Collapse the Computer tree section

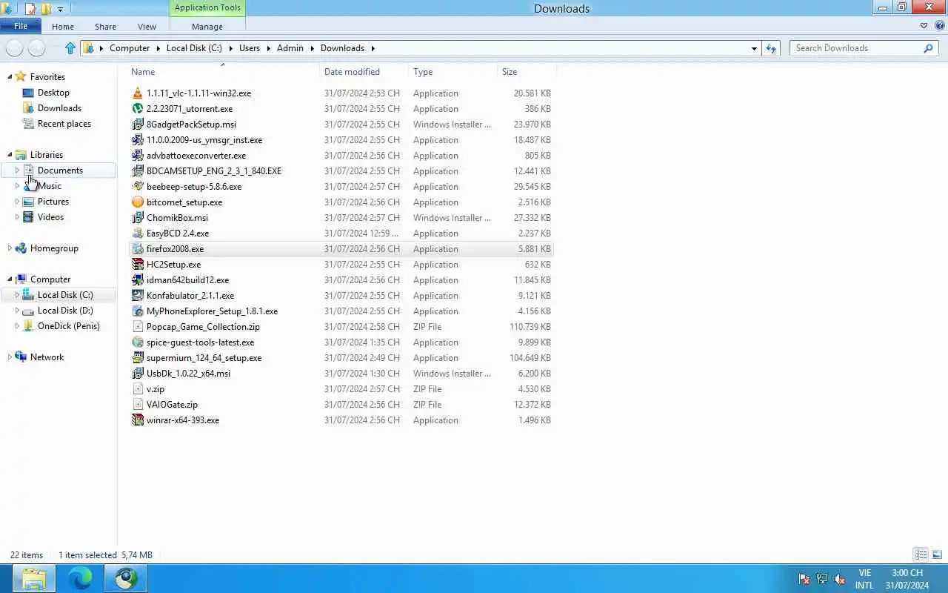point(10,279)
